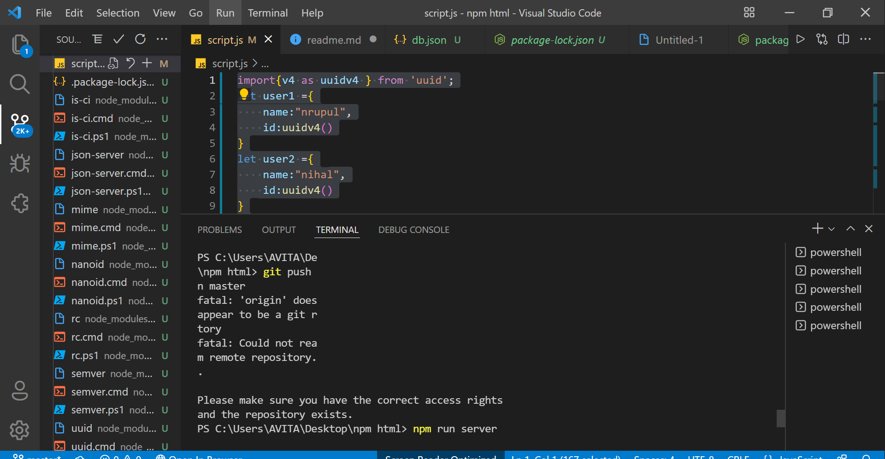The image size is (885, 459).
Task: Open the Accounts menu icon
Action: point(20,391)
